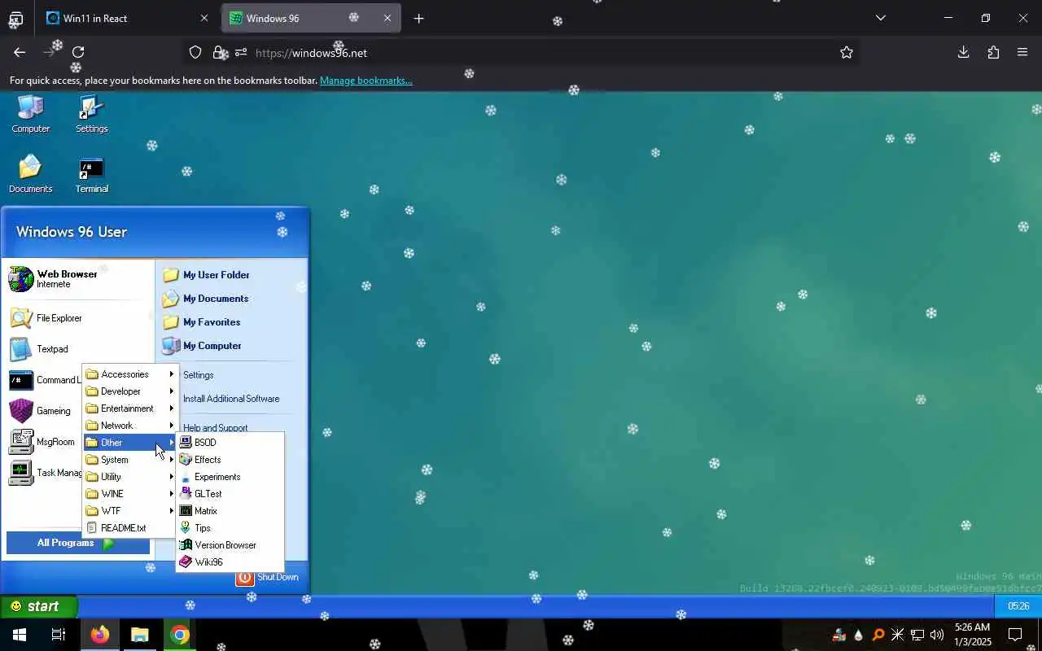The height and width of the screenshot is (651, 1042).
Task: List all tabs dropdown
Action: [880, 18]
